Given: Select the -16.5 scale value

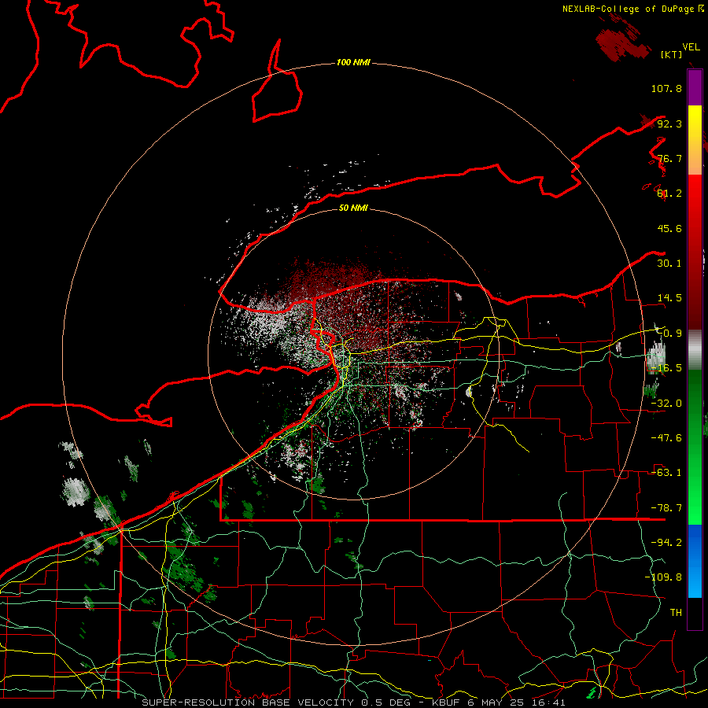Looking at the screenshot, I should pyautogui.click(x=666, y=368).
